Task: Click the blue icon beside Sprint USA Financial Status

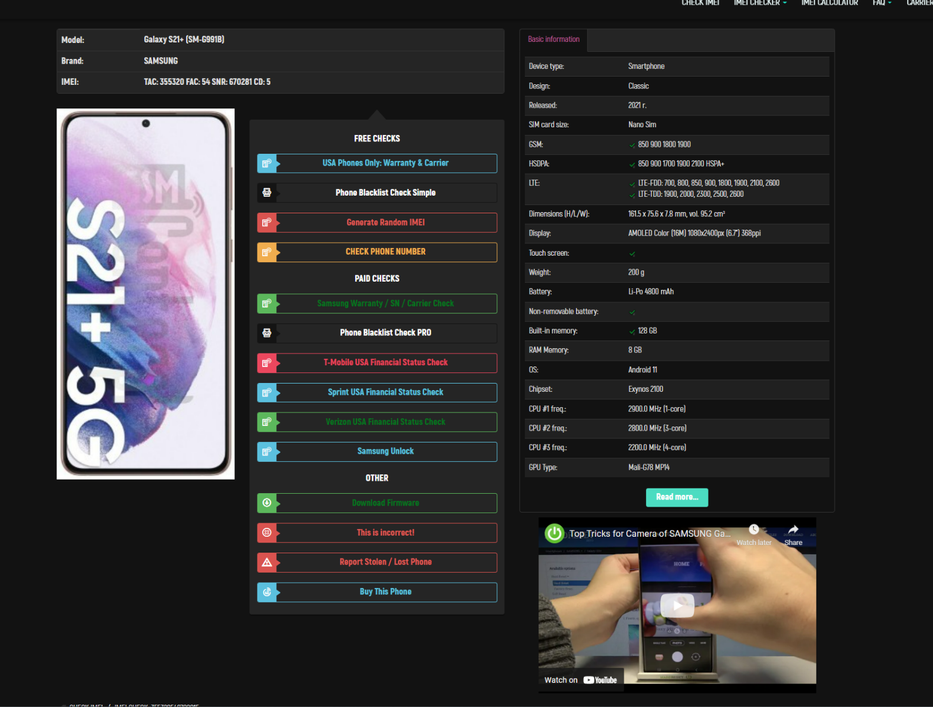Action: coord(267,392)
